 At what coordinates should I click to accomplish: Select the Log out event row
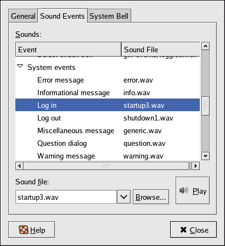(x=108, y=118)
